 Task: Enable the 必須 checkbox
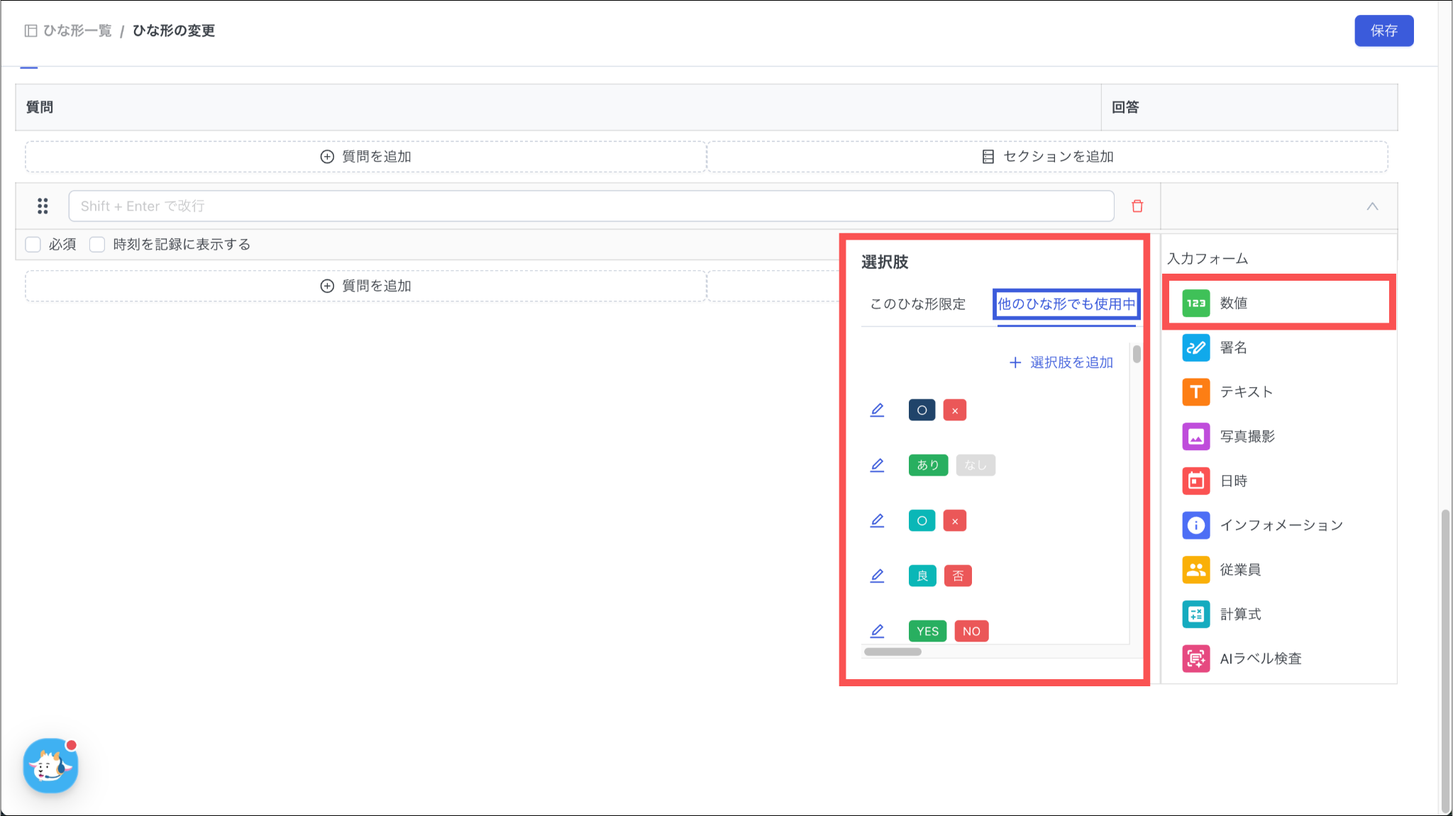tap(33, 245)
